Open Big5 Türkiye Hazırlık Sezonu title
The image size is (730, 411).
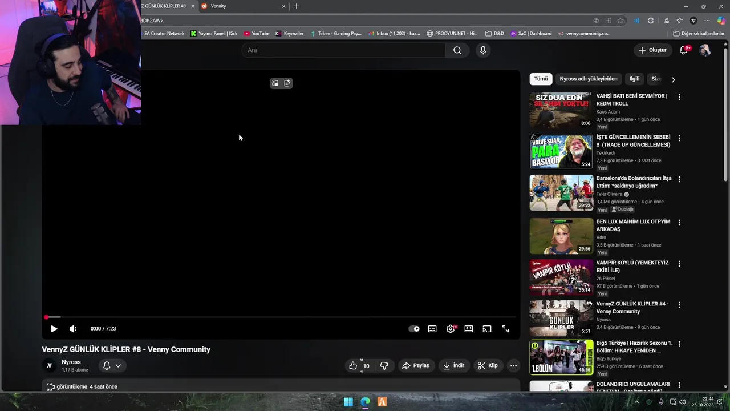[634, 347]
